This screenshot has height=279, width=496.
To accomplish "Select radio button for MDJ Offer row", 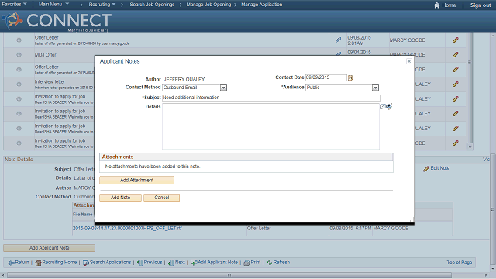I will [19, 55].
